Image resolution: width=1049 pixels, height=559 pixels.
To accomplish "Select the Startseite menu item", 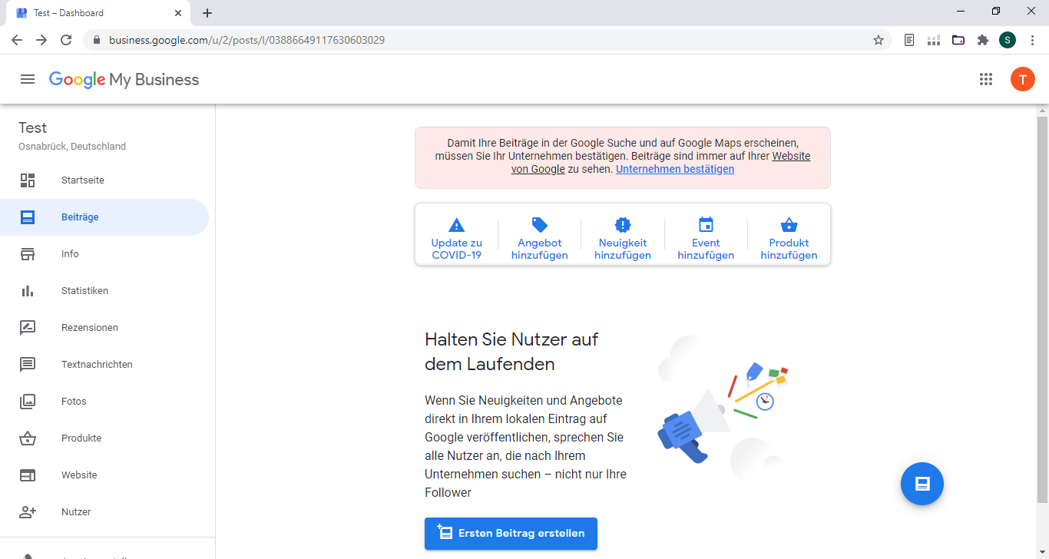I will point(104,180).
